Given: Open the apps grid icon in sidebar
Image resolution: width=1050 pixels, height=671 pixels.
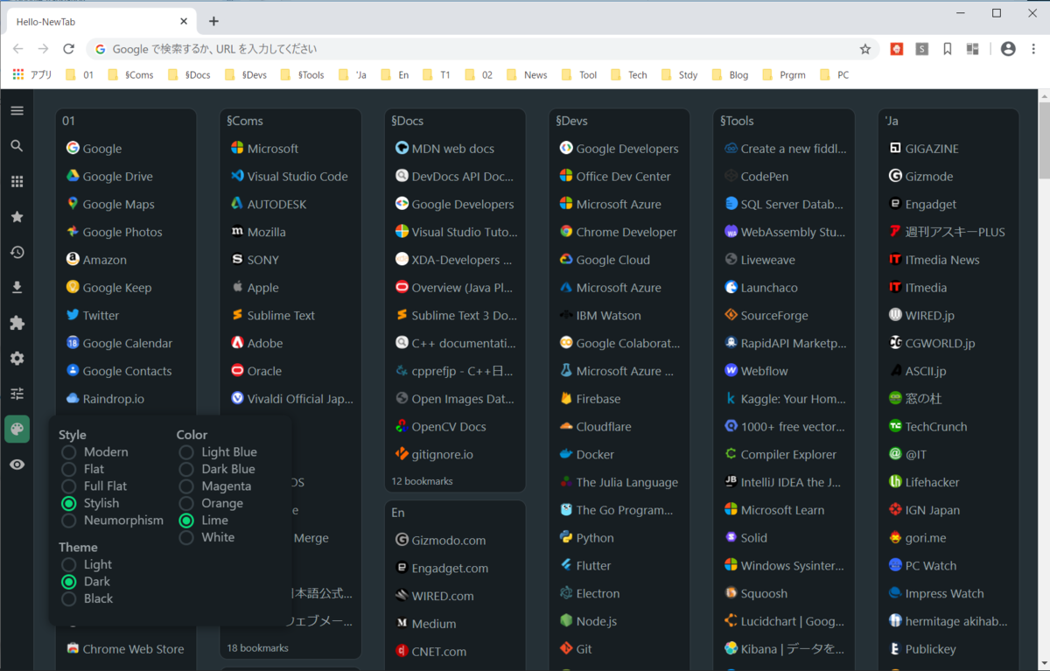Looking at the screenshot, I should click(x=17, y=181).
